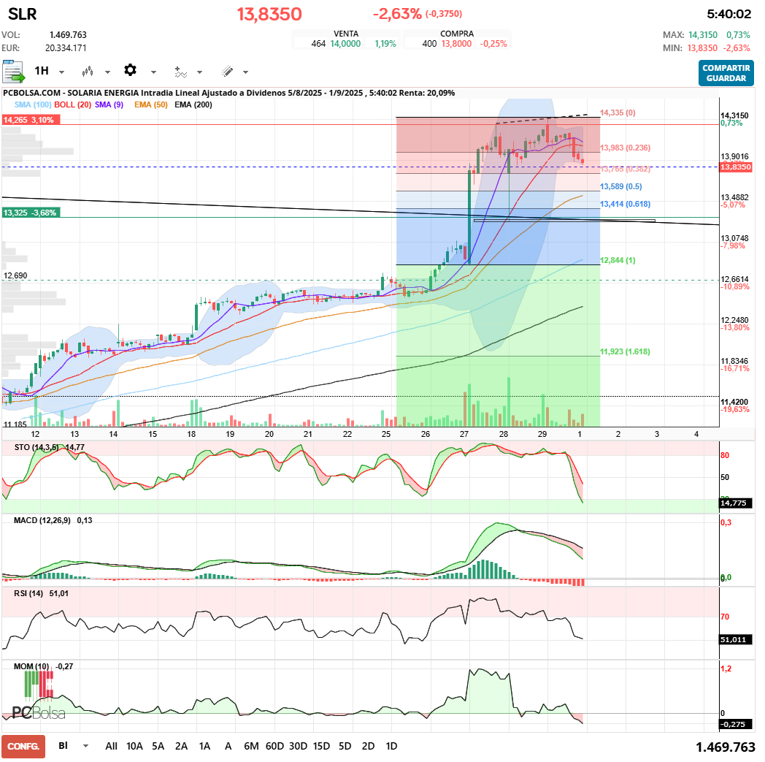The image size is (765, 762).
Task: Click the 13,8350 current price axis marker
Action: pos(736,167)
